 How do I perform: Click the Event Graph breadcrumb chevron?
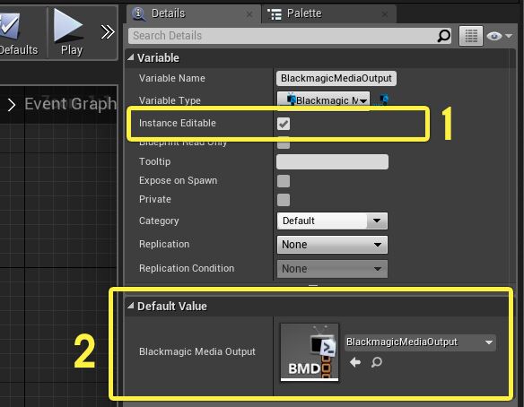click(12, 105)
